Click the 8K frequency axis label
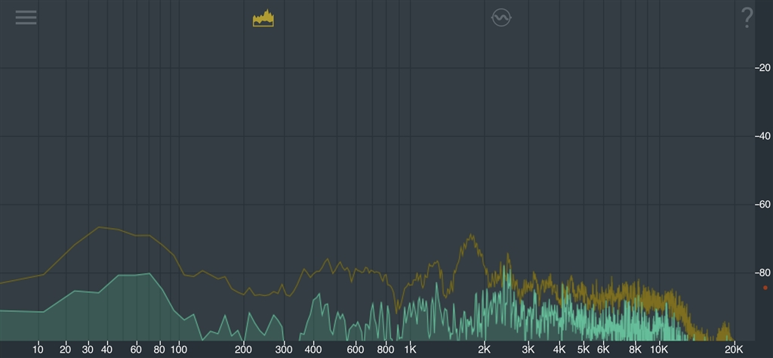The height and width of the screenshot is (358, 773). [x=635, y=350]
